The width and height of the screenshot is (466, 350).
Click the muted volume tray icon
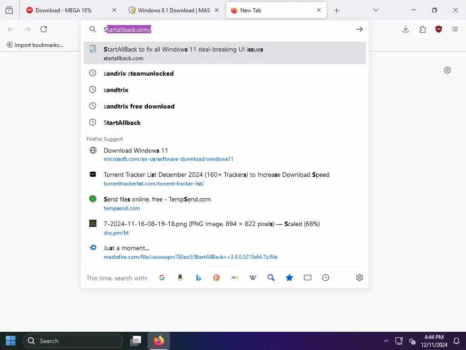click(x=412, y=341)
